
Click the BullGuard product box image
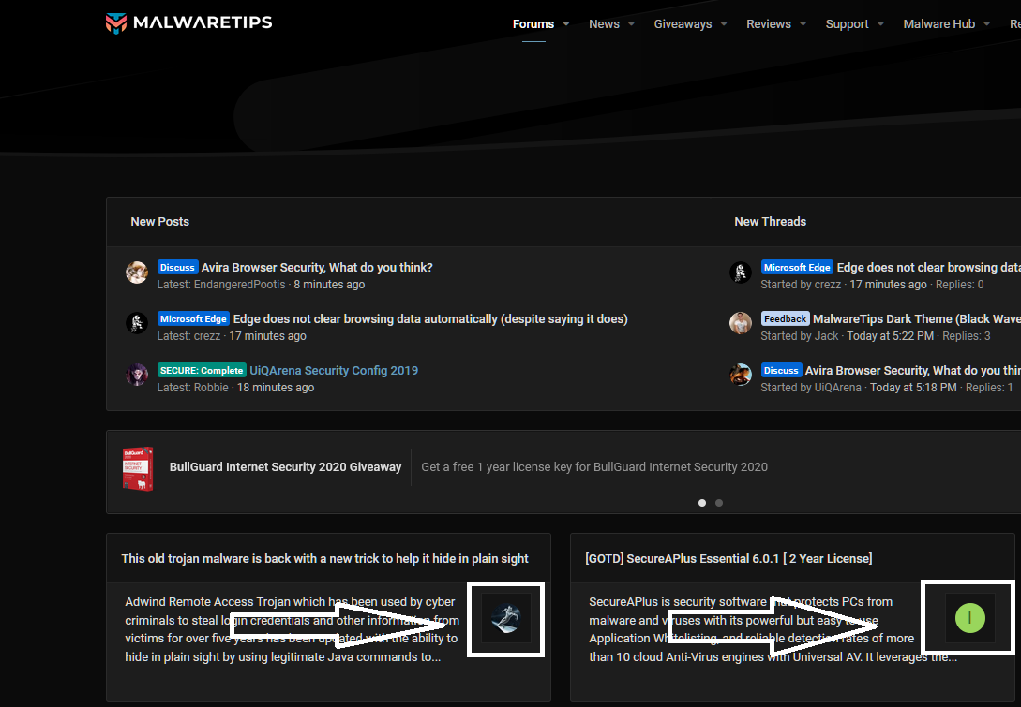pos(138,469)
